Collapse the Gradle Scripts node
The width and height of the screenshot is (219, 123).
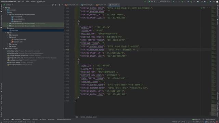click(x=4, y=49)
